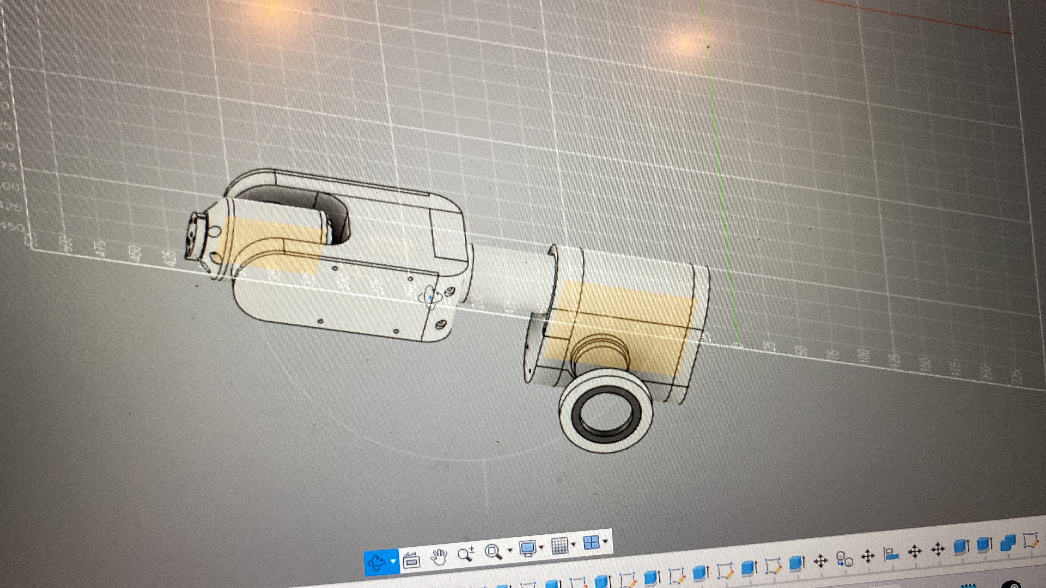
Task: Select the last sketch feature in timeline
Action: point(1030,541)
